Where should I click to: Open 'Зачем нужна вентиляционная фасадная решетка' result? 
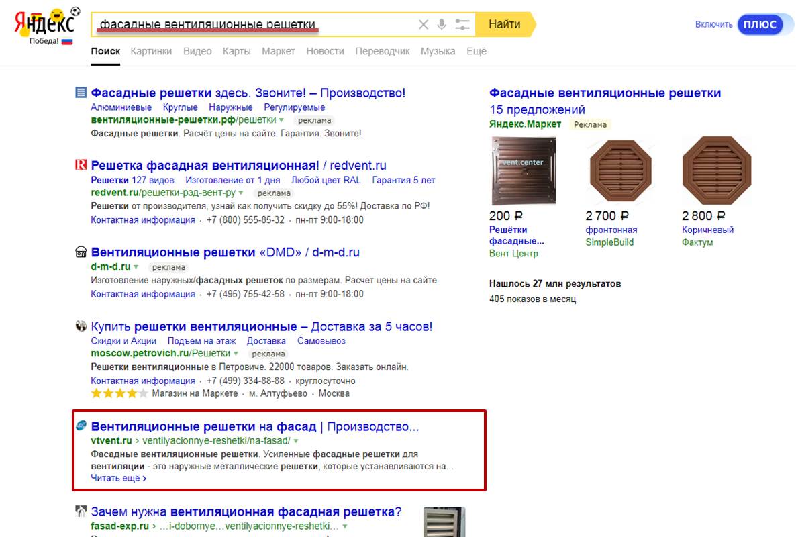click(x=246, y=512)
